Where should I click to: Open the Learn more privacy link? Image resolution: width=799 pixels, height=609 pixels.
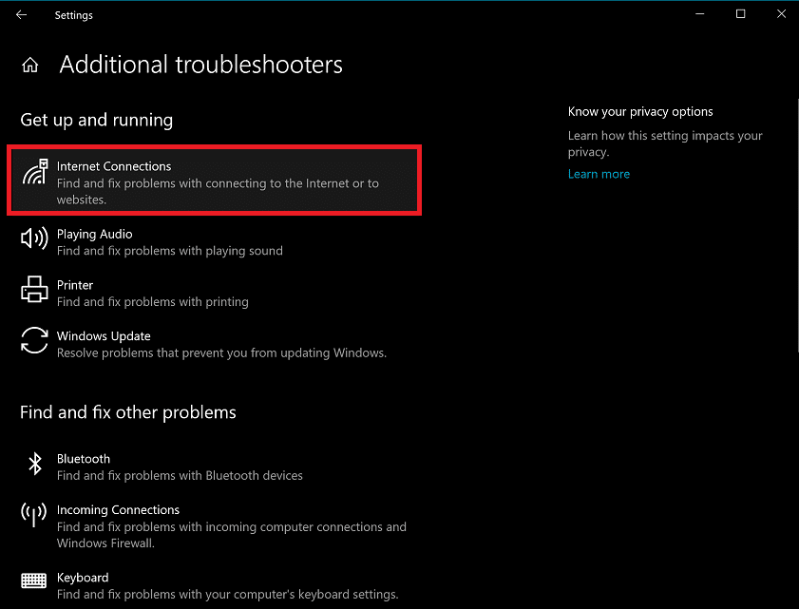coord(599,174)
